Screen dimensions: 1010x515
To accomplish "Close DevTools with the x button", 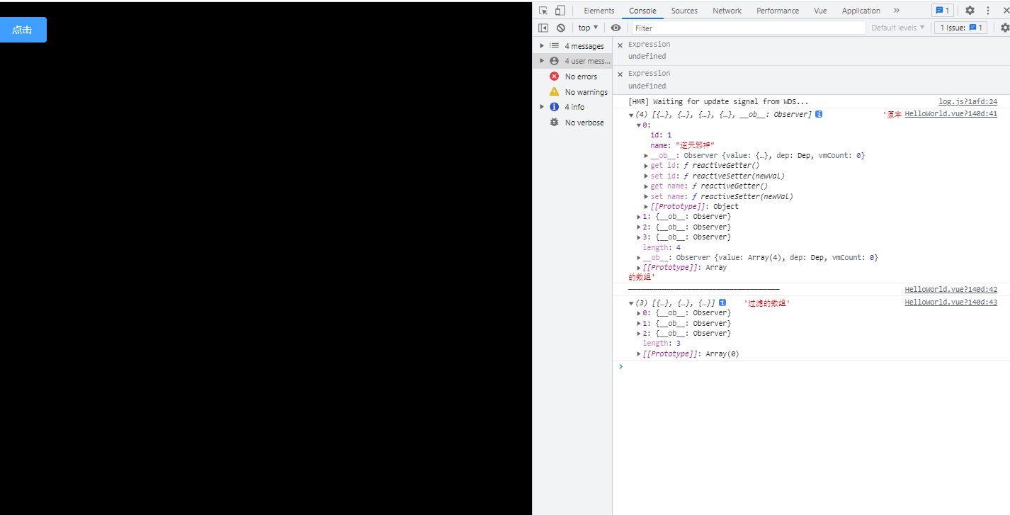I will [1006, 11].
